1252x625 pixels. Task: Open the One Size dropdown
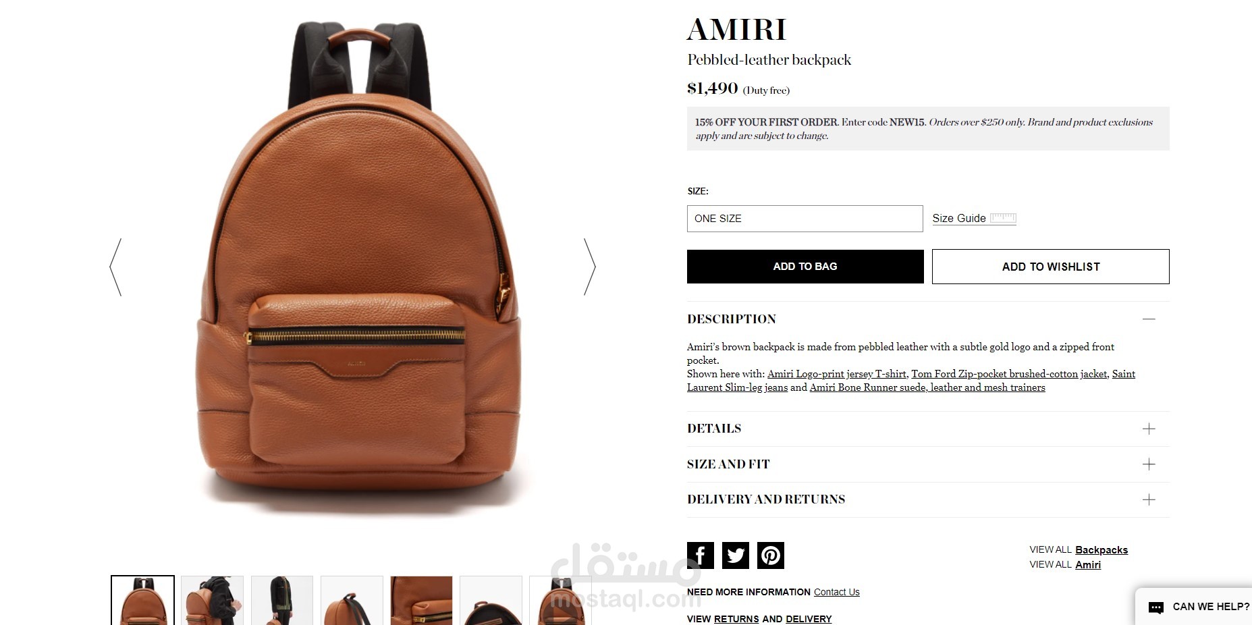tap(805, 219)
